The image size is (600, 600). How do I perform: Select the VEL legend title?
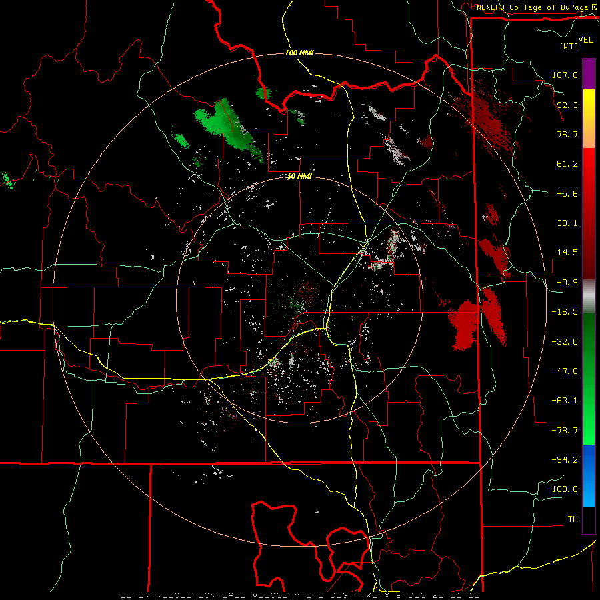(x=585, y=40)
